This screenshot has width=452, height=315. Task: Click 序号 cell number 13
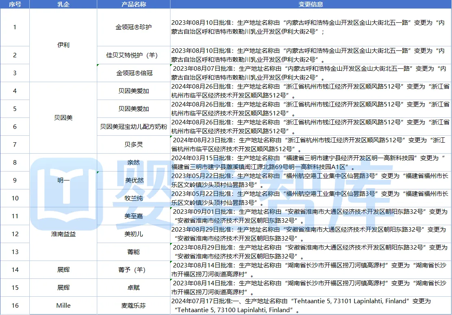click(15, 252)
